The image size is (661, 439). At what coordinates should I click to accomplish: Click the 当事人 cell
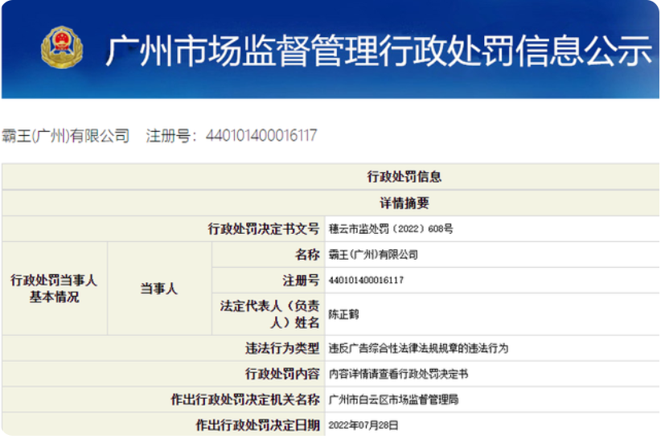[x=159, y=289]
